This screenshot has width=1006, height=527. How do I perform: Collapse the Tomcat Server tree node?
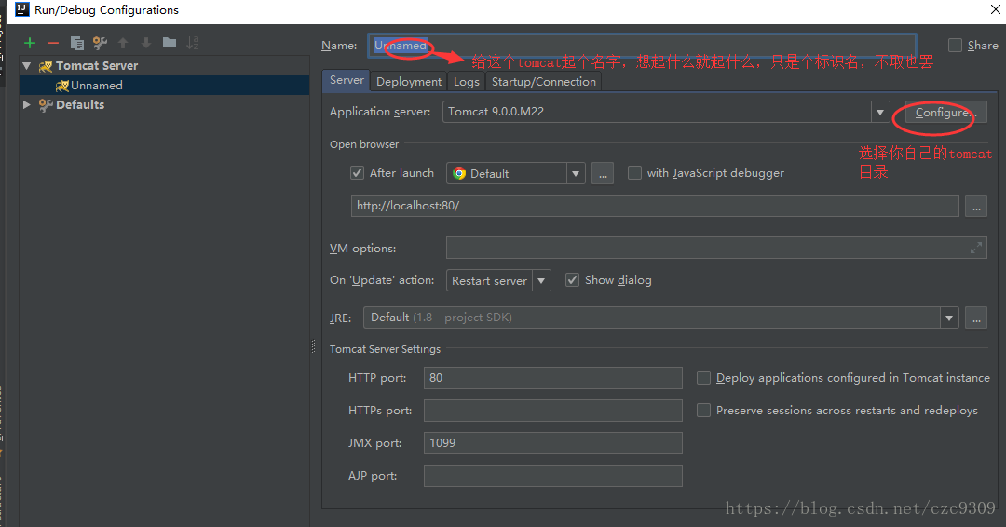(27, 66)
